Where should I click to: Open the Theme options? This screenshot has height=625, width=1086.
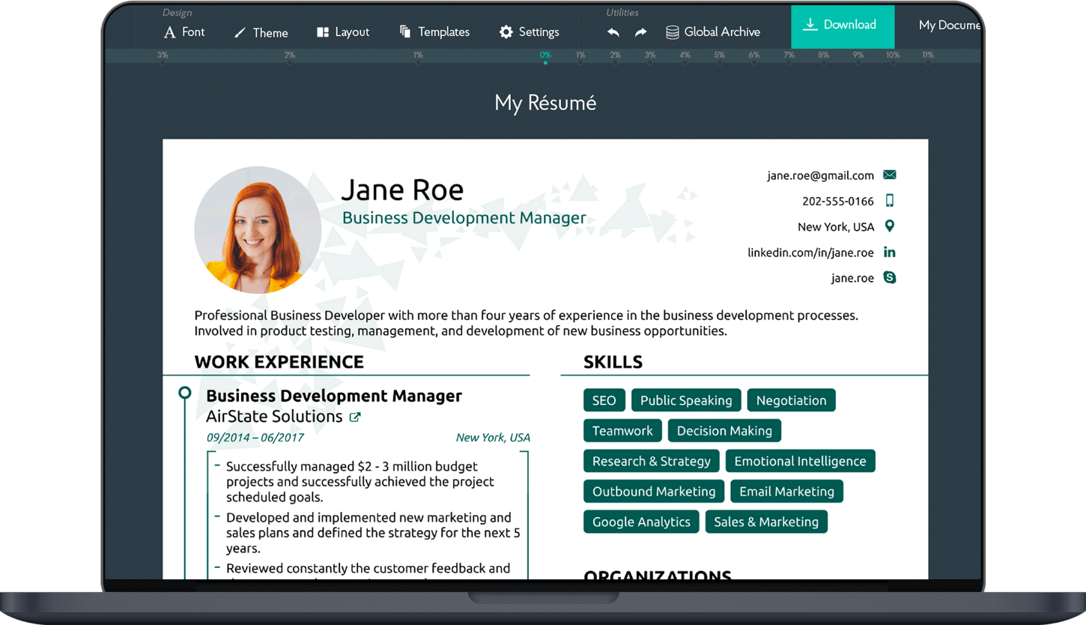[261, 32]
